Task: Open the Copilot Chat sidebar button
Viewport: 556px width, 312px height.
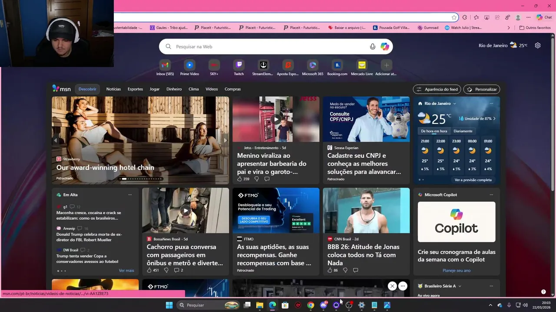Action: [x=544, y=17]
